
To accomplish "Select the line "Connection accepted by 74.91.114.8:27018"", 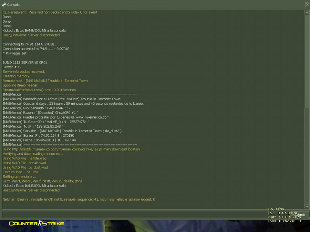I will (x=36, y=49).
